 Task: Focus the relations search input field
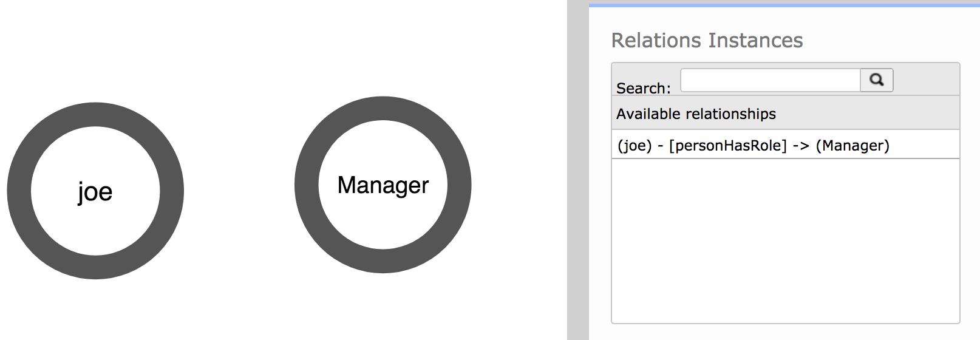[x=771, y=80]
